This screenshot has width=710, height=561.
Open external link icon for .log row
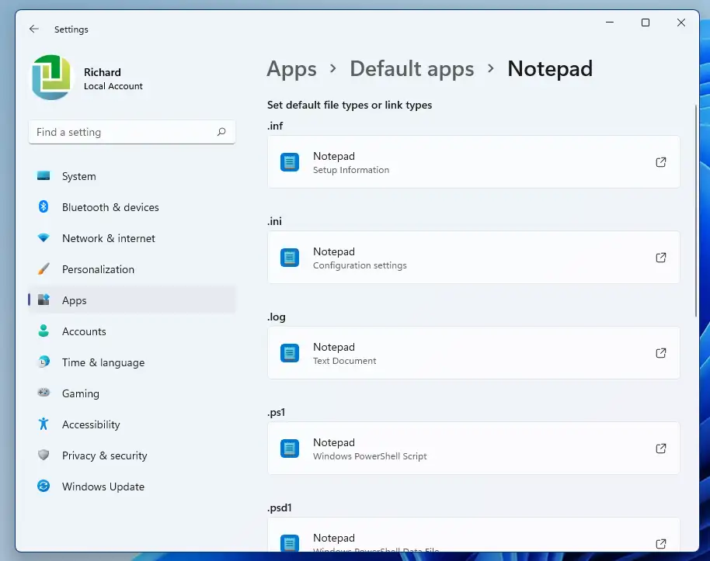coord(660,353)
